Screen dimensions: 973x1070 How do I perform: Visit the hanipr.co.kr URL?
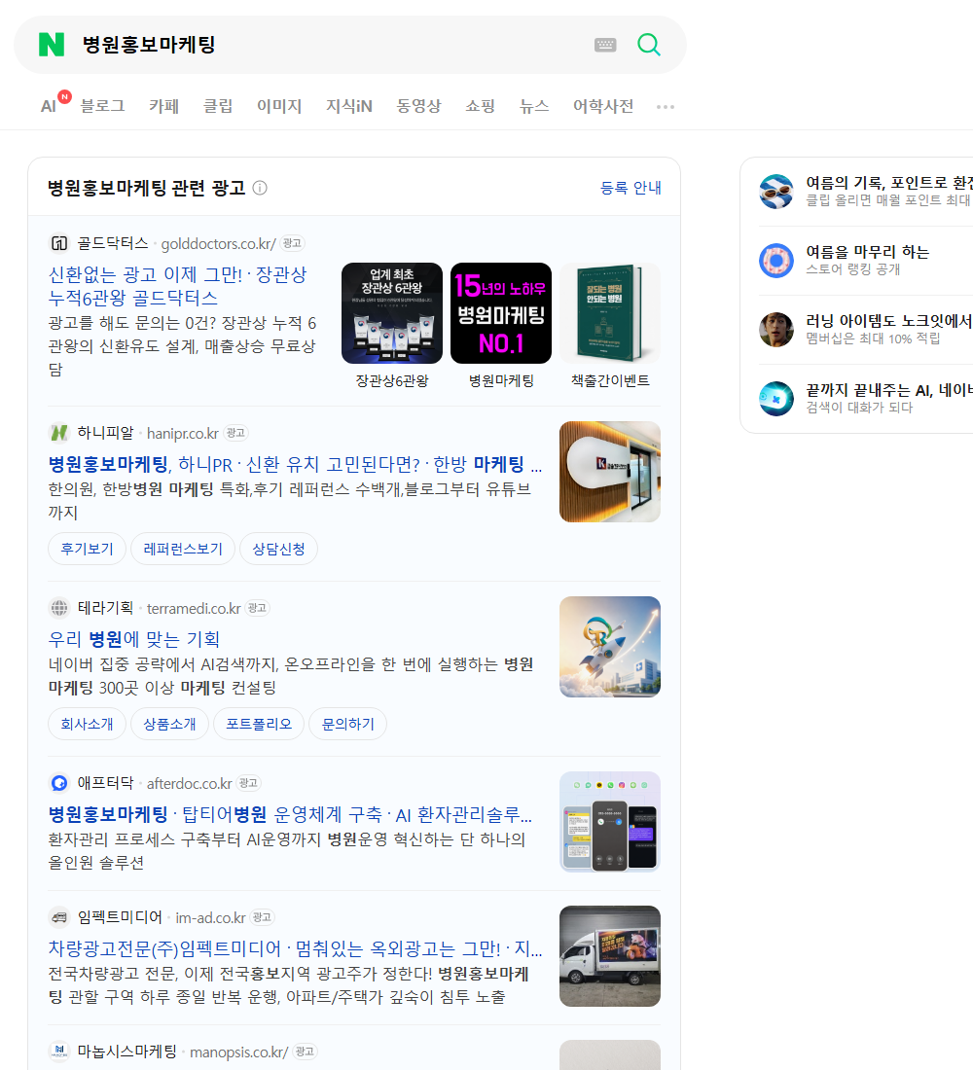(x=182, y=433)
